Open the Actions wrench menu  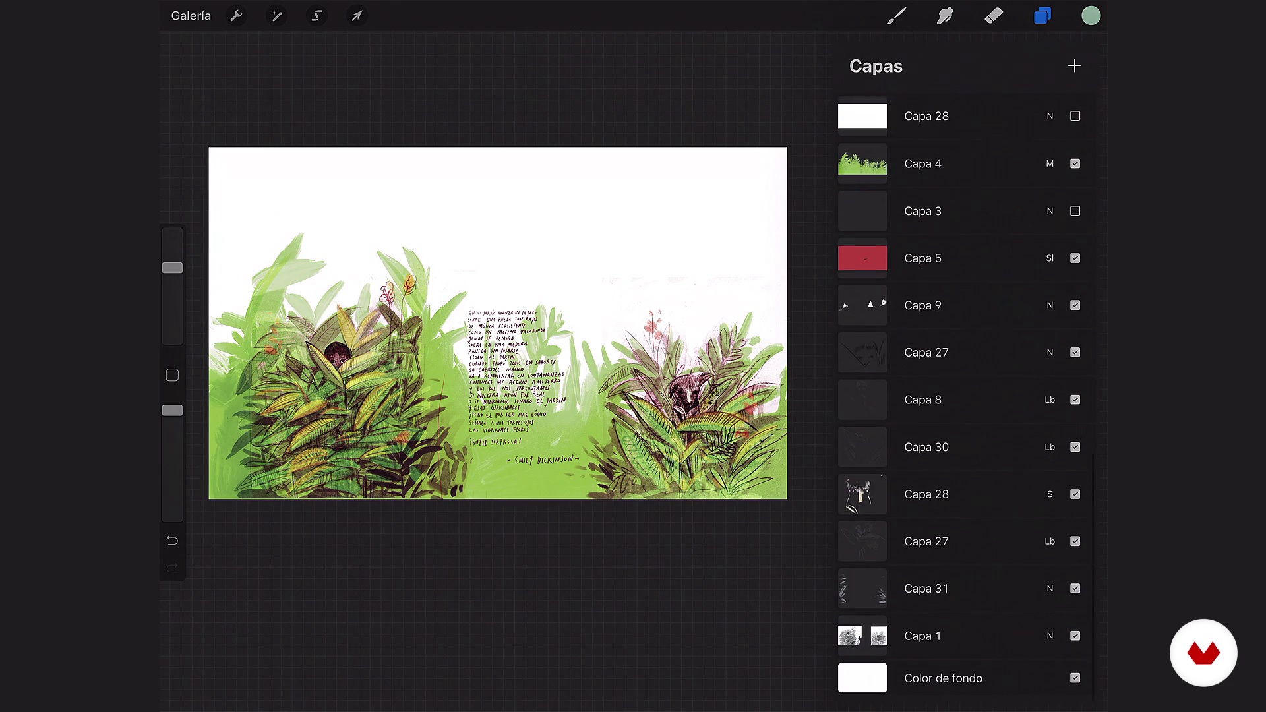[x=236, y=16]
